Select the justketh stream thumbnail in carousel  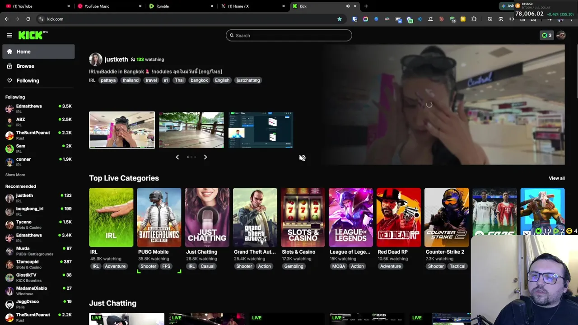[x=122, y=130]
